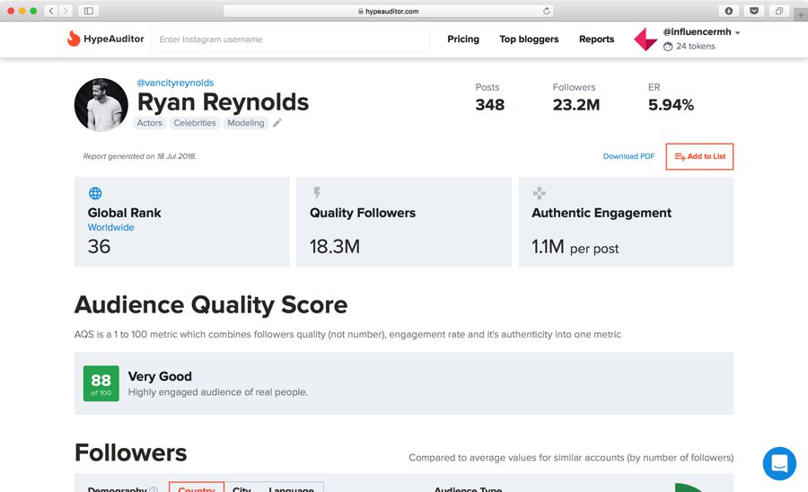
Task: Click the Pocket extension icon
Action: pyautogui.click(x=753, y=11)
